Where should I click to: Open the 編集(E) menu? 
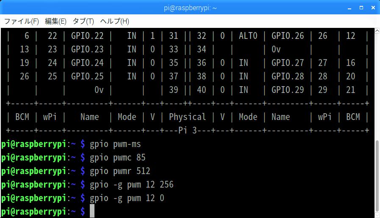tap(55, 21)
